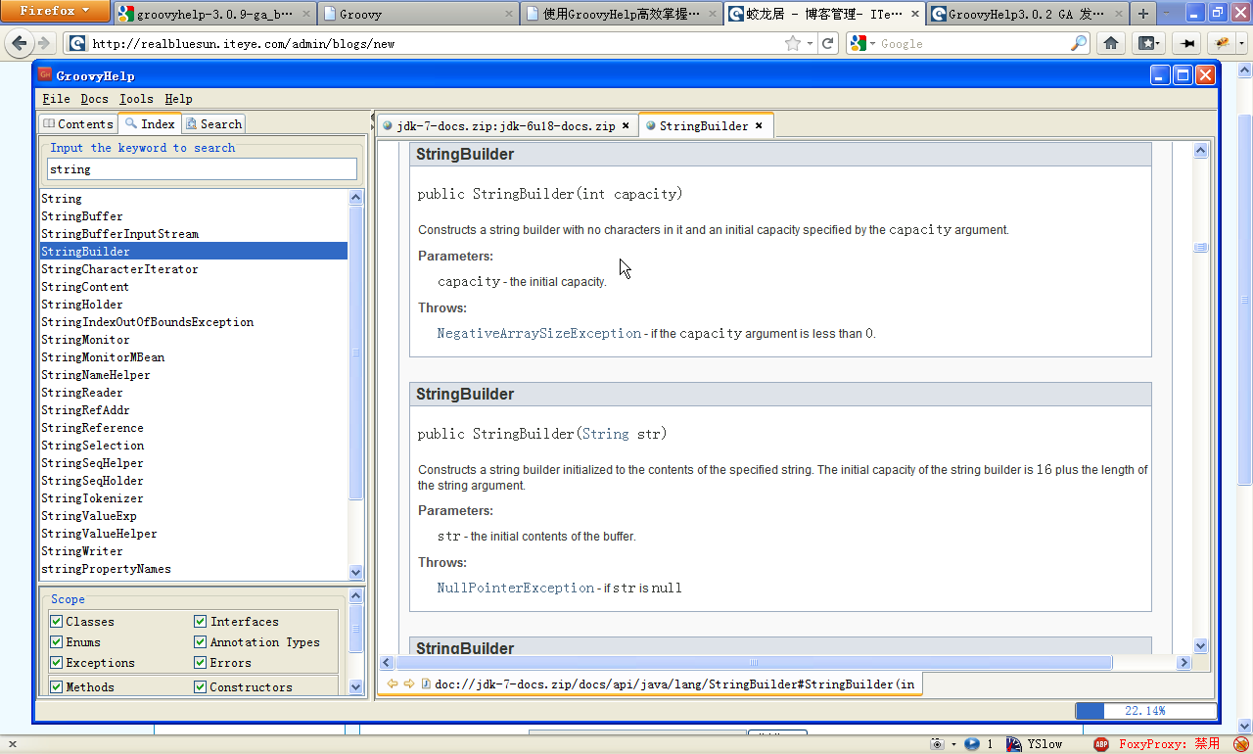Switch to GroovyHelp3.0.2 GA browser tab
Viewport: 1253px width, 754px height.
click(1026, 14)
